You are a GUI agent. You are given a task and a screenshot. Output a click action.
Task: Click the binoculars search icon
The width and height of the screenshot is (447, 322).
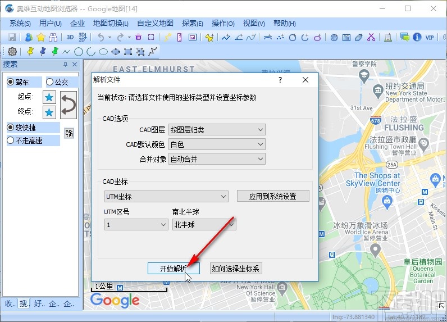click(53, 37)
